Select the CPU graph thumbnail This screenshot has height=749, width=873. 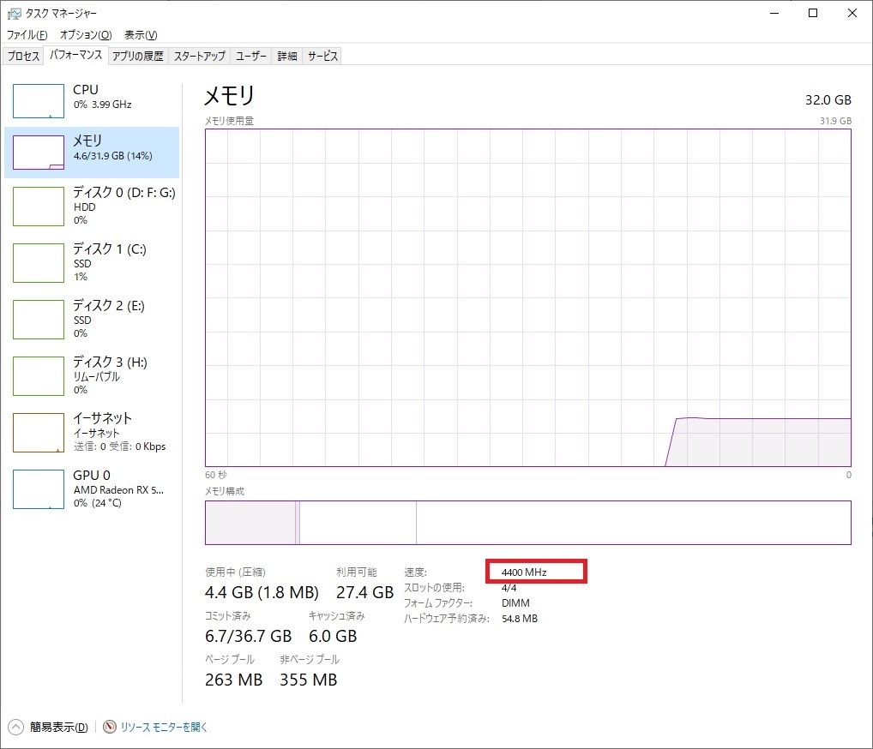(39, 101)
